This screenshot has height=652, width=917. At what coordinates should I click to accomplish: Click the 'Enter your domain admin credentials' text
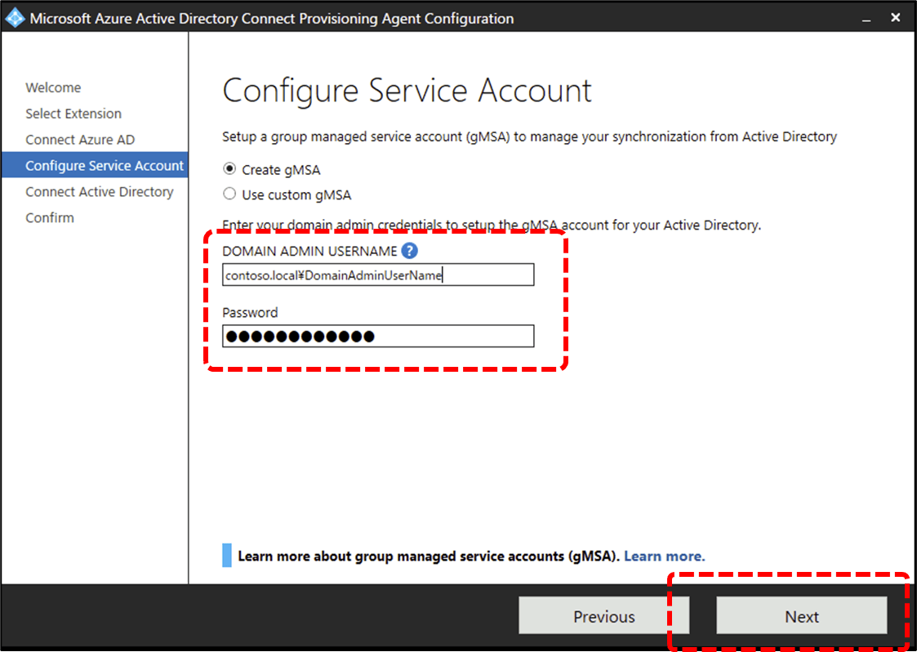click(x=492, y=226)
